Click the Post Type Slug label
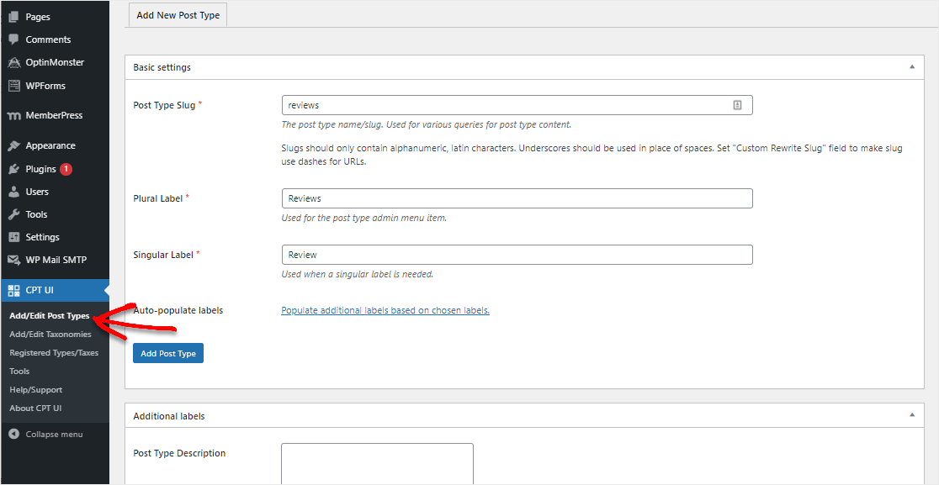 pos(164,105)
